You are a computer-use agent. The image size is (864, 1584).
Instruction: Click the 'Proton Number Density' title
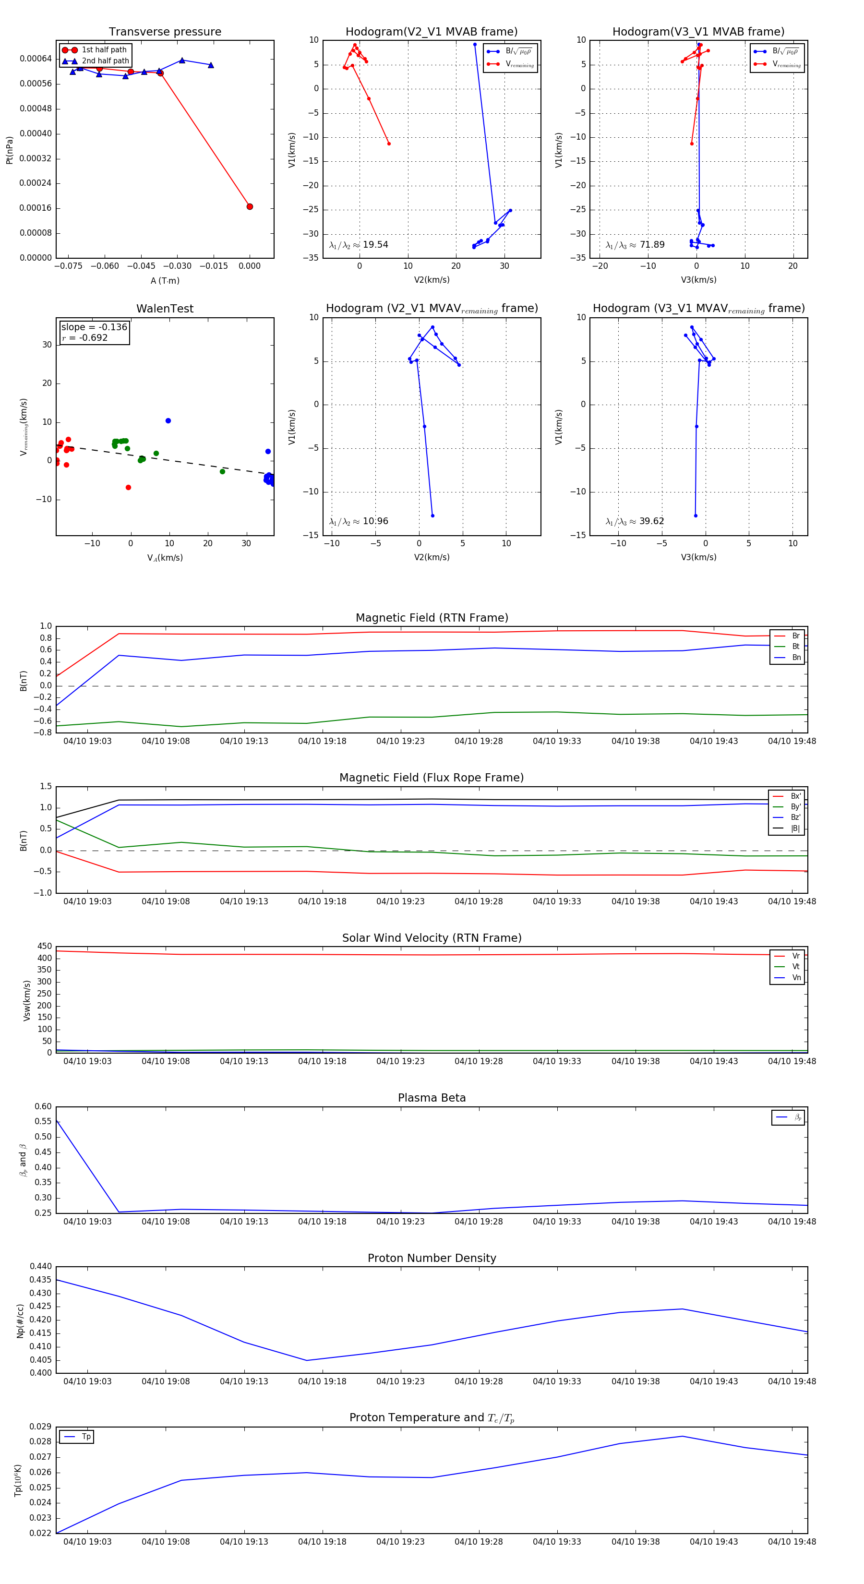click(x=432, y=1258)
